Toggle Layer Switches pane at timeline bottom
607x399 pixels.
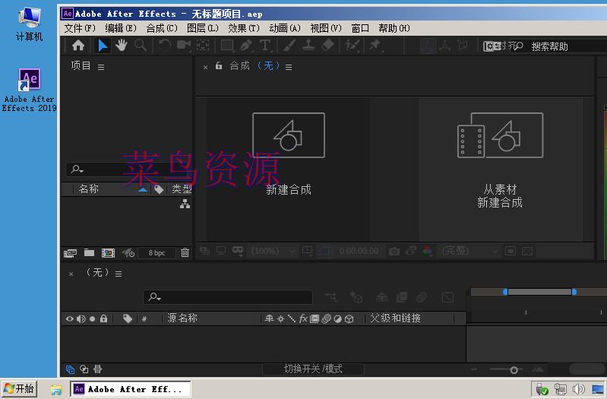(70, 369)
